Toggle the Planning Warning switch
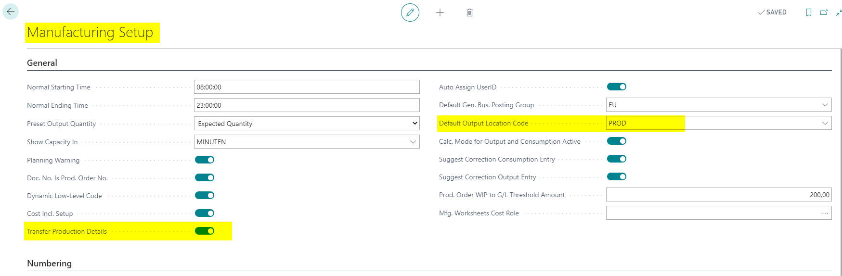 coord(205,160)
